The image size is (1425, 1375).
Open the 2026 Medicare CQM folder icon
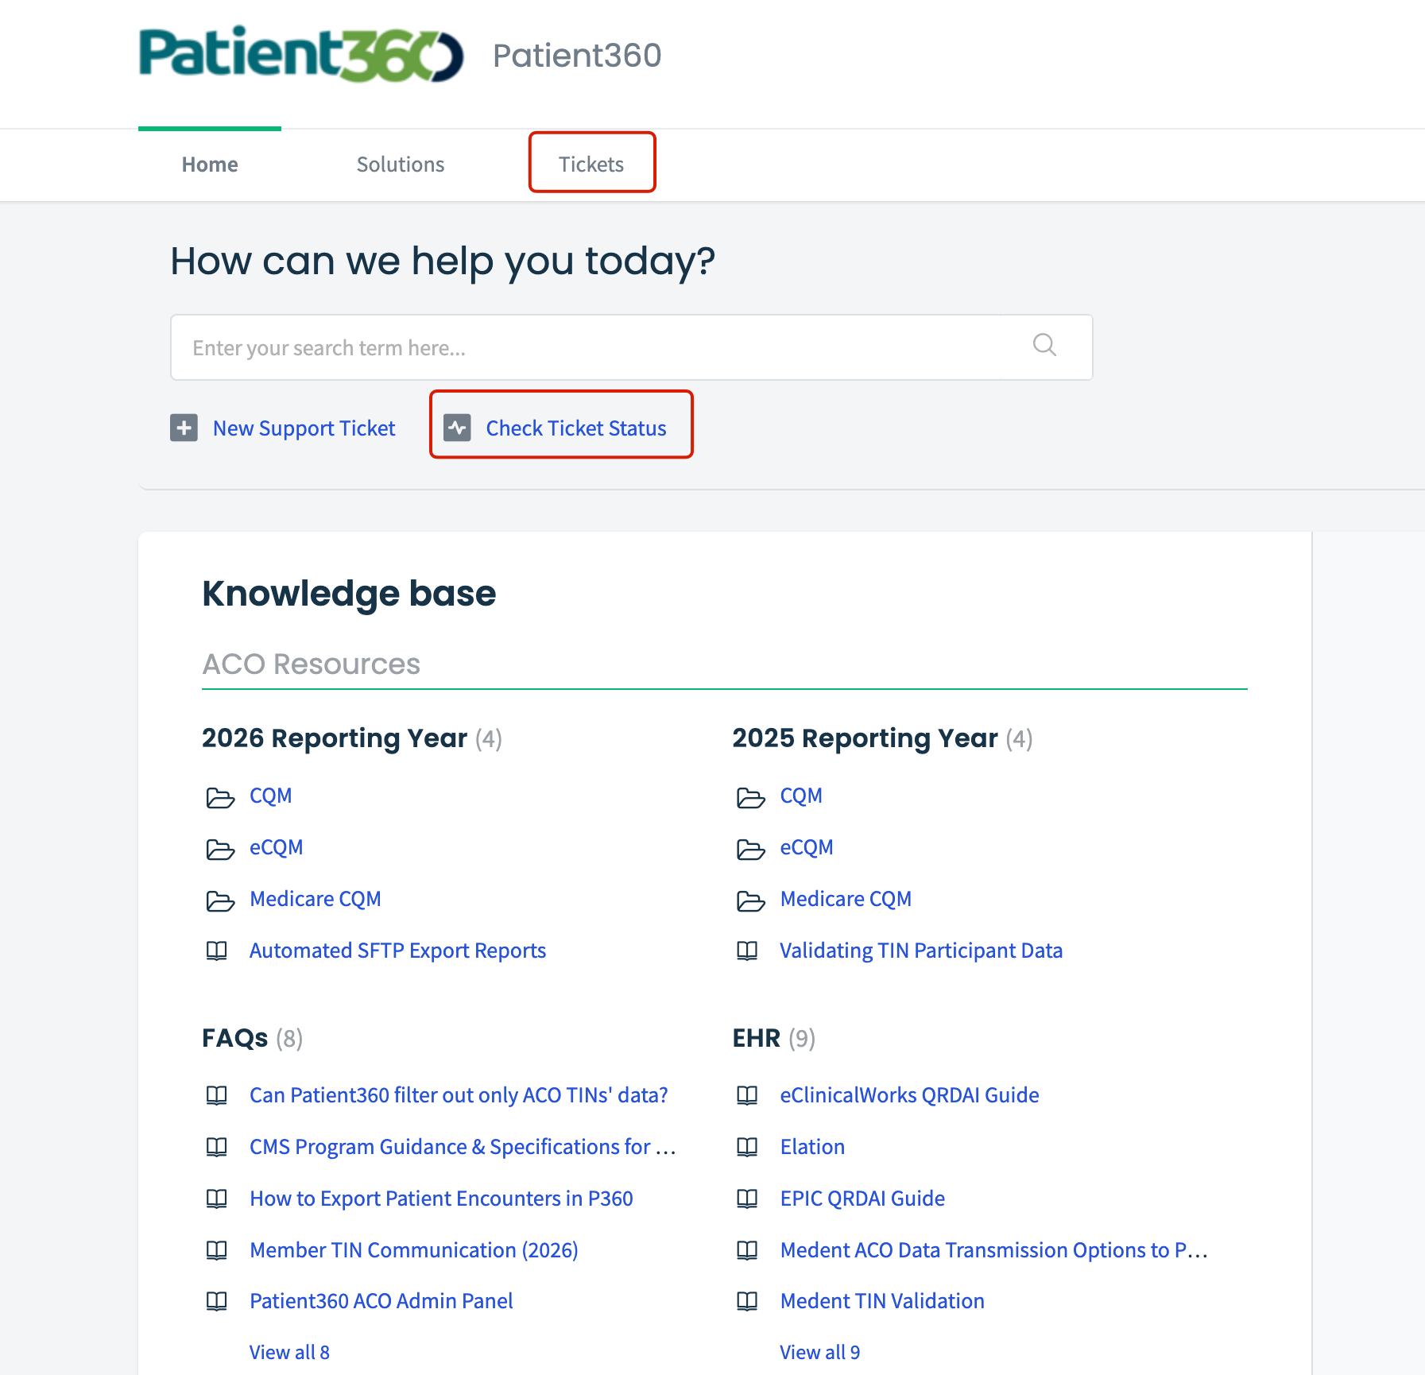[220, 901]
